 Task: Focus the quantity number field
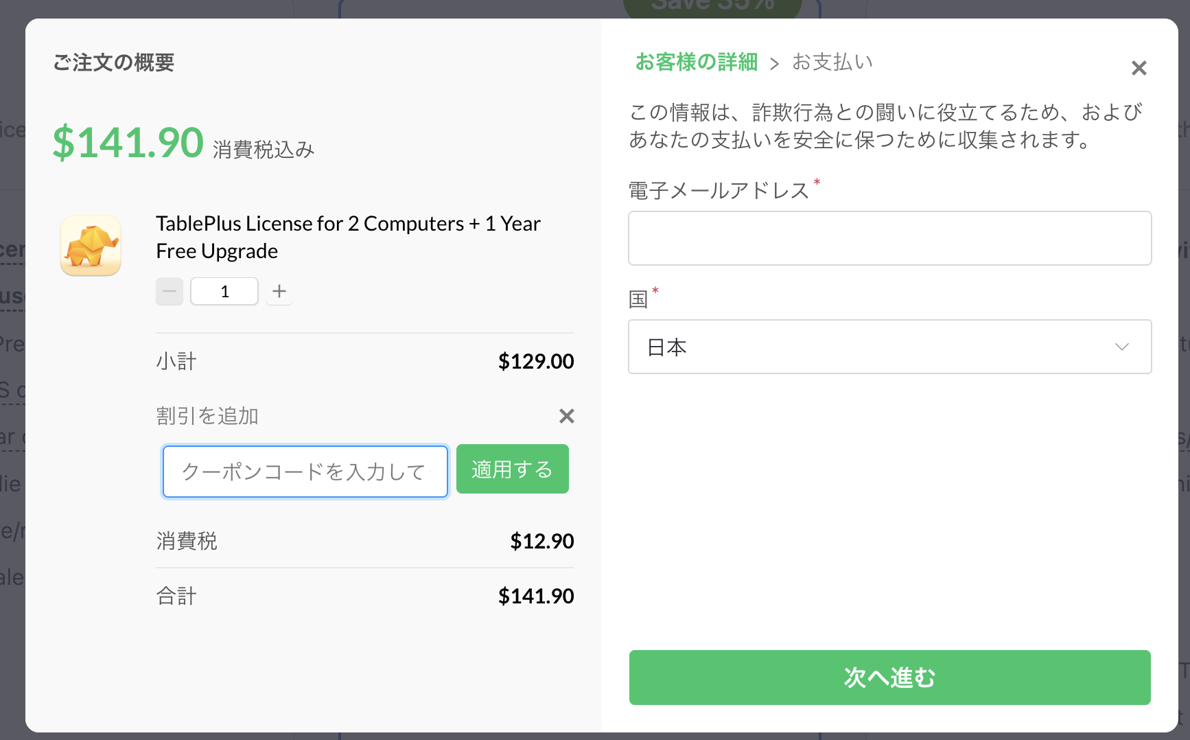tap(224, 292)
